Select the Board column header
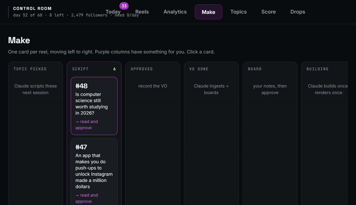The image size is (356, 205). coord(255,69)
